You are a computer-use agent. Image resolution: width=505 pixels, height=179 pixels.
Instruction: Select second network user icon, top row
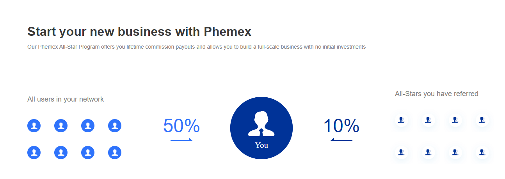pos(61,126)
